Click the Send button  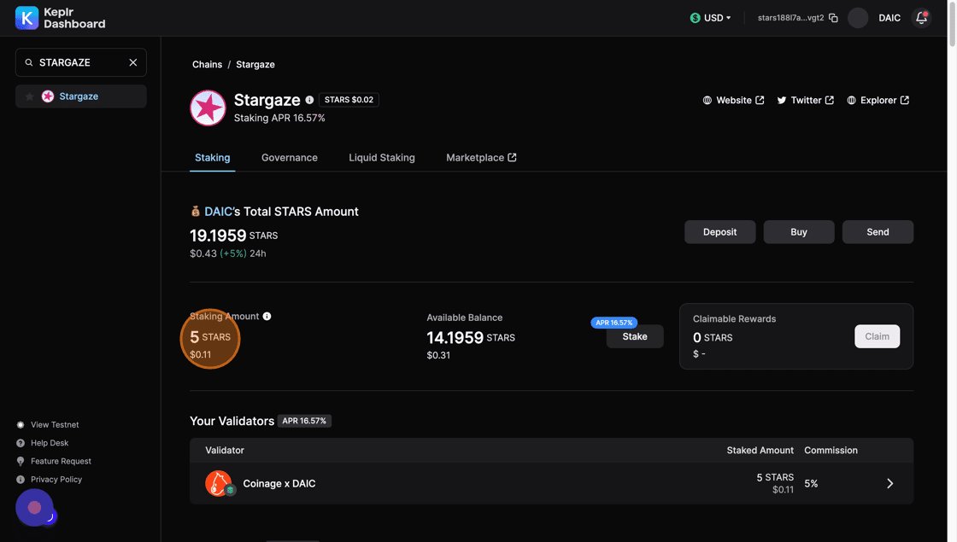click(x=878, y=232)
